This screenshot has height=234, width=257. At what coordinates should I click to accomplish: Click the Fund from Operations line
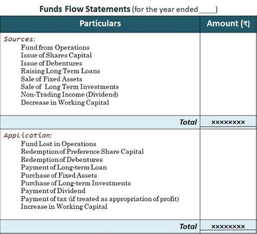click(x=55, y=48)
